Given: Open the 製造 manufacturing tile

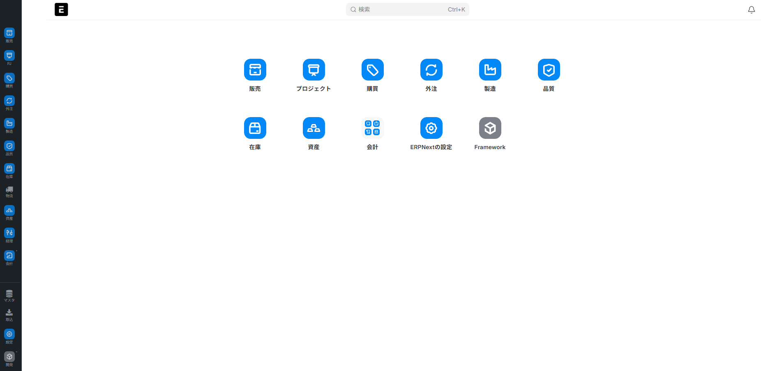Looking at the screenshot, I should pyautogui.click(x=490, y=70).
